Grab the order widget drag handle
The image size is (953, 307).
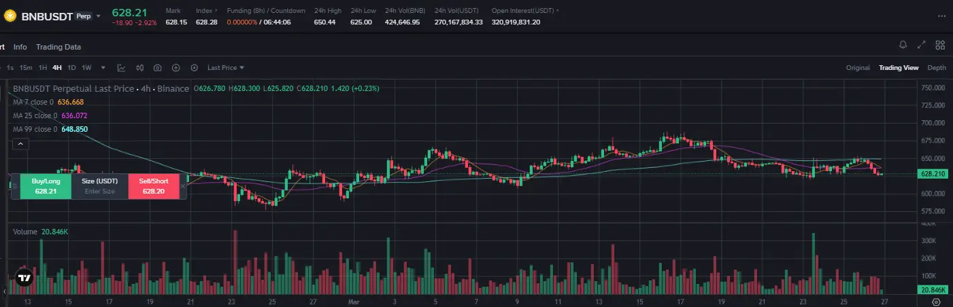point(14,185)
